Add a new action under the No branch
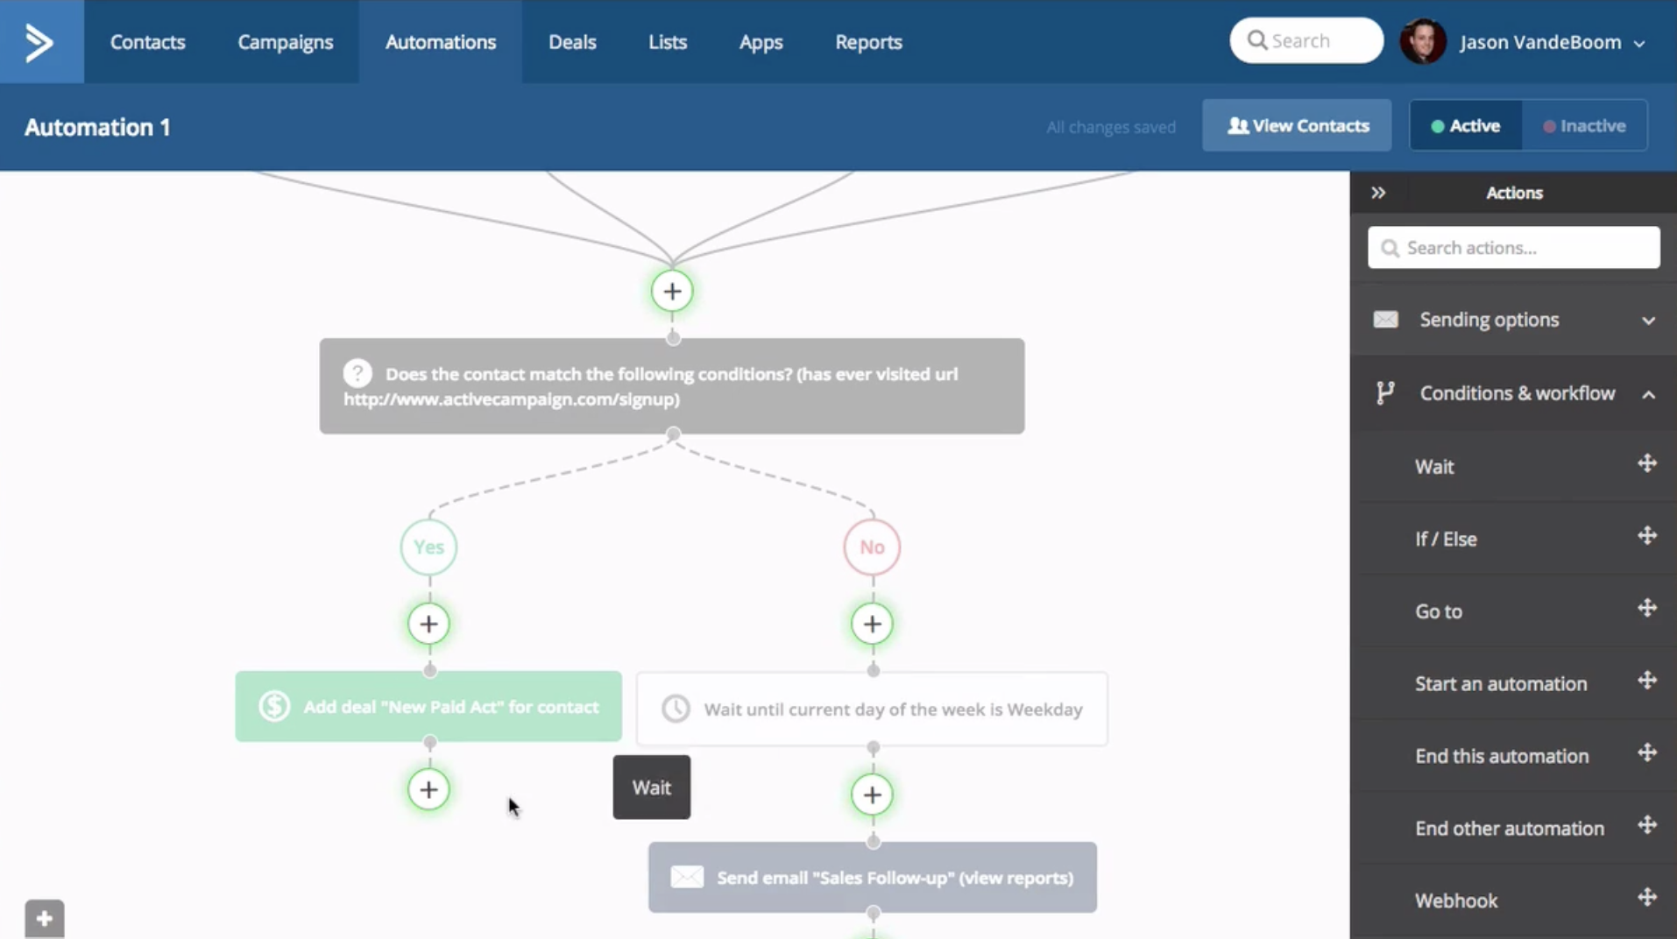Image resolution: width=1677 pixels, height=939 pixels. coord(871,623)
